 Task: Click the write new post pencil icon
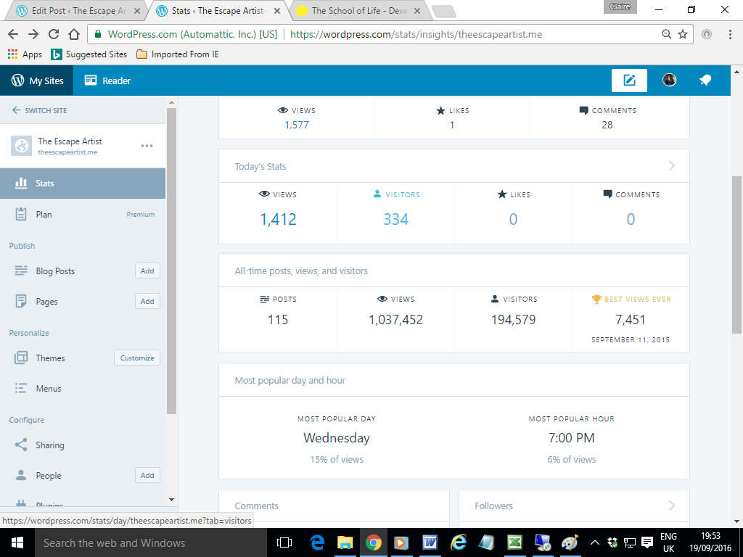[x=629, y=81]
